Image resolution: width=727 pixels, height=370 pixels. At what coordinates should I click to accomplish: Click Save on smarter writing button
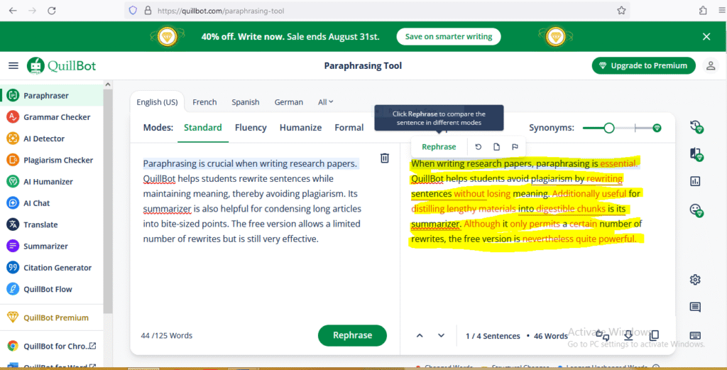(x=449, y=37)
